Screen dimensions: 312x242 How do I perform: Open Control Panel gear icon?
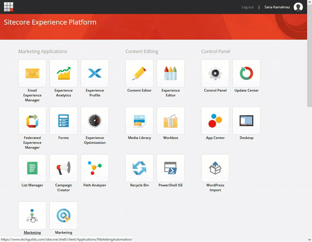215,73
